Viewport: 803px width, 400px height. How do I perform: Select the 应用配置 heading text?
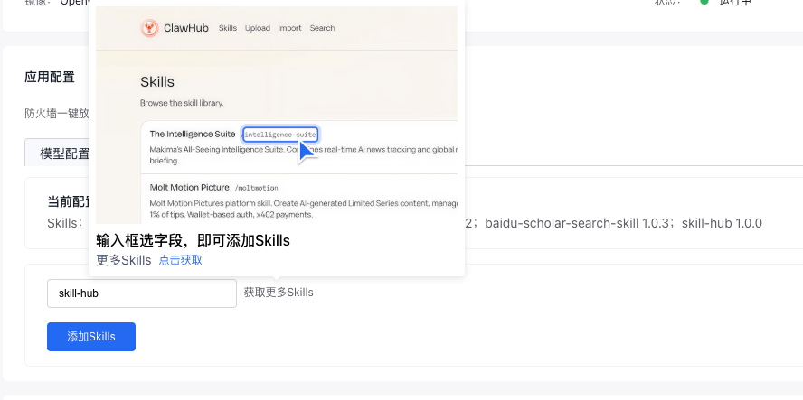point(50,78)
